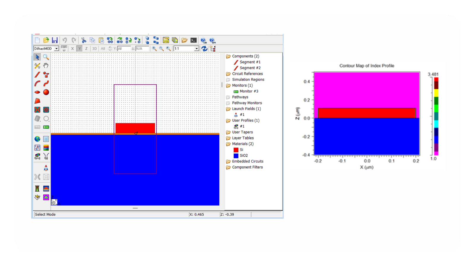Image resolution: width=475 pixels, height=267 pixels.
Task: Open the material editor icon above profiles
Action: (x=37, y=147)
